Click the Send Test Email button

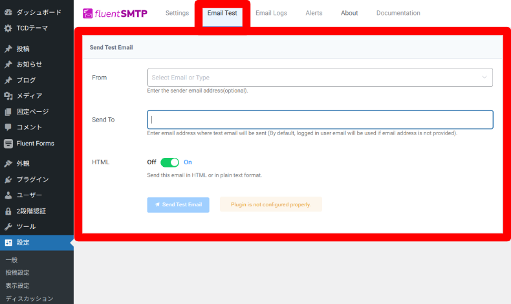click(179, 205)
